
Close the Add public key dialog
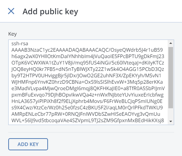coord(11,11)
